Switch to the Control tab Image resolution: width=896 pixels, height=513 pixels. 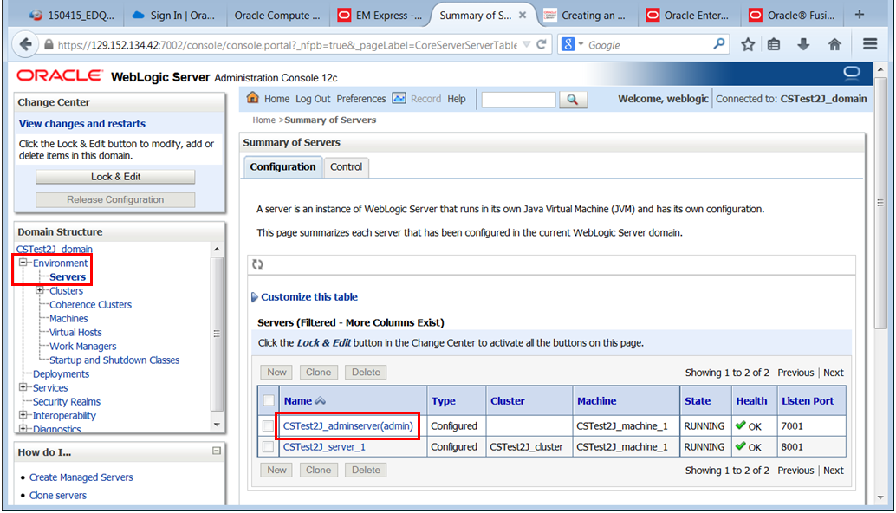[346, 166]
